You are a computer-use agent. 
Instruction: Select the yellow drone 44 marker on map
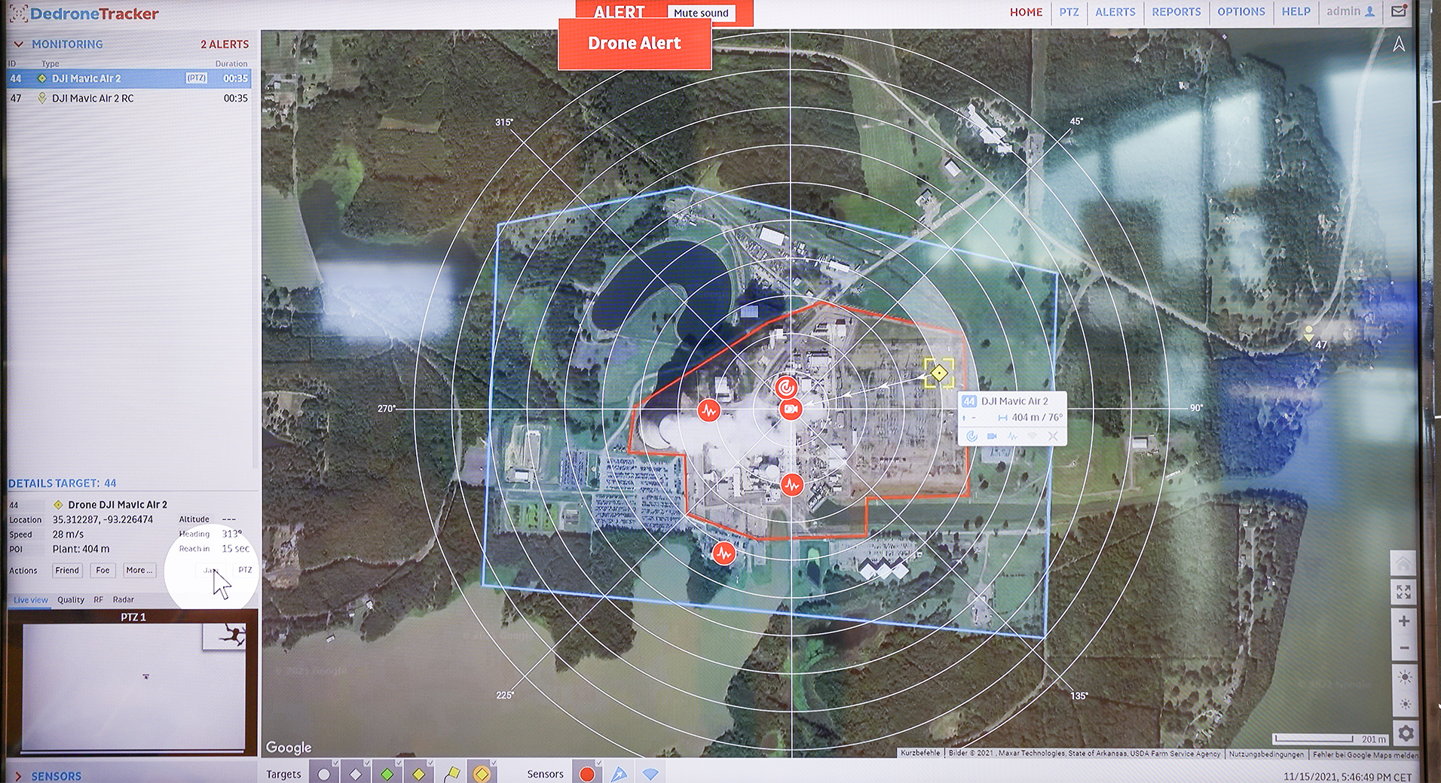click(x=939, y=373)
